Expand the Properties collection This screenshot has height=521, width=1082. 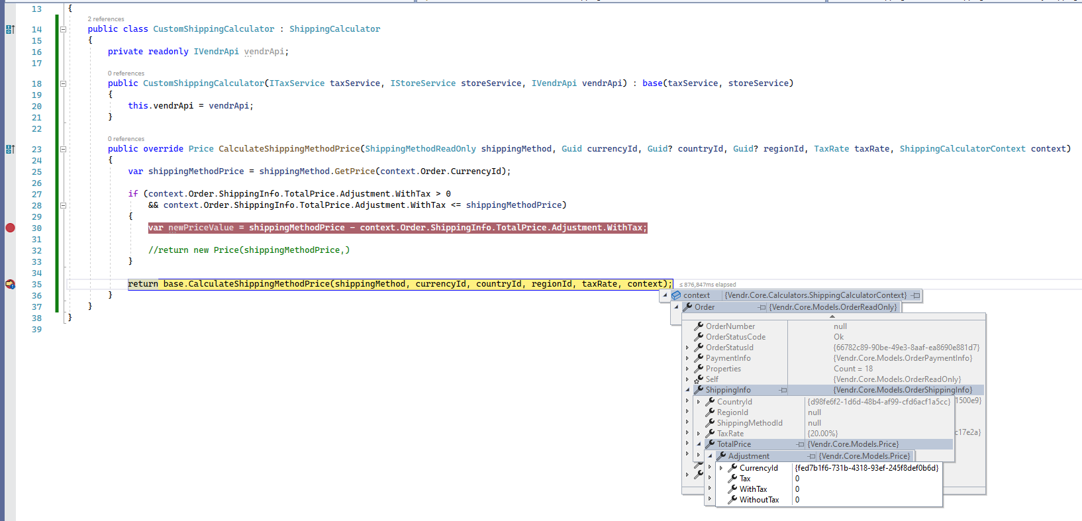687,369
